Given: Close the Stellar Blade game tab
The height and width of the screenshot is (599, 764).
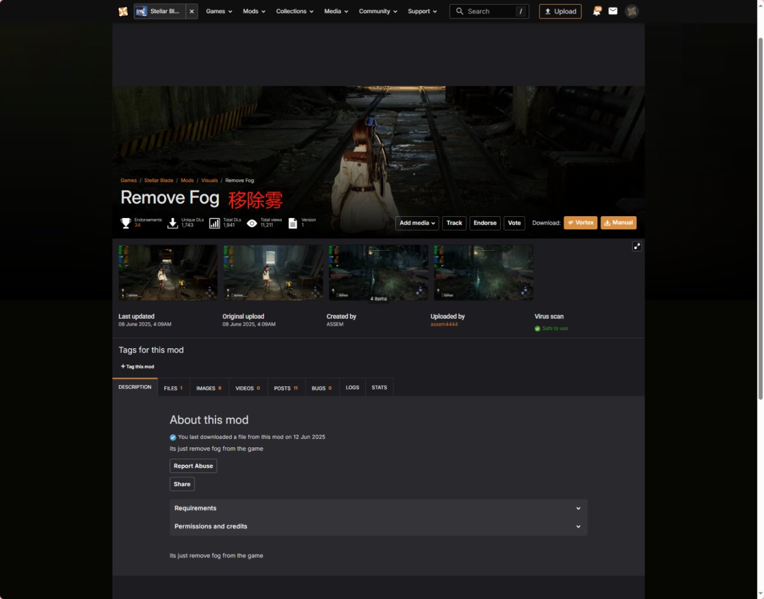Looking at the screenshot, I should tap(192, 11).
